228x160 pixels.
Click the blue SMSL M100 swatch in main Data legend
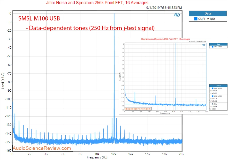(196, 19)
